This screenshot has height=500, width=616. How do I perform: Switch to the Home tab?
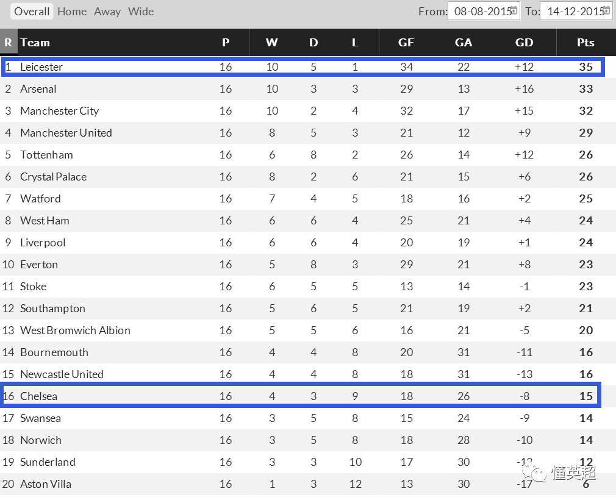click(x=72, y=12)
